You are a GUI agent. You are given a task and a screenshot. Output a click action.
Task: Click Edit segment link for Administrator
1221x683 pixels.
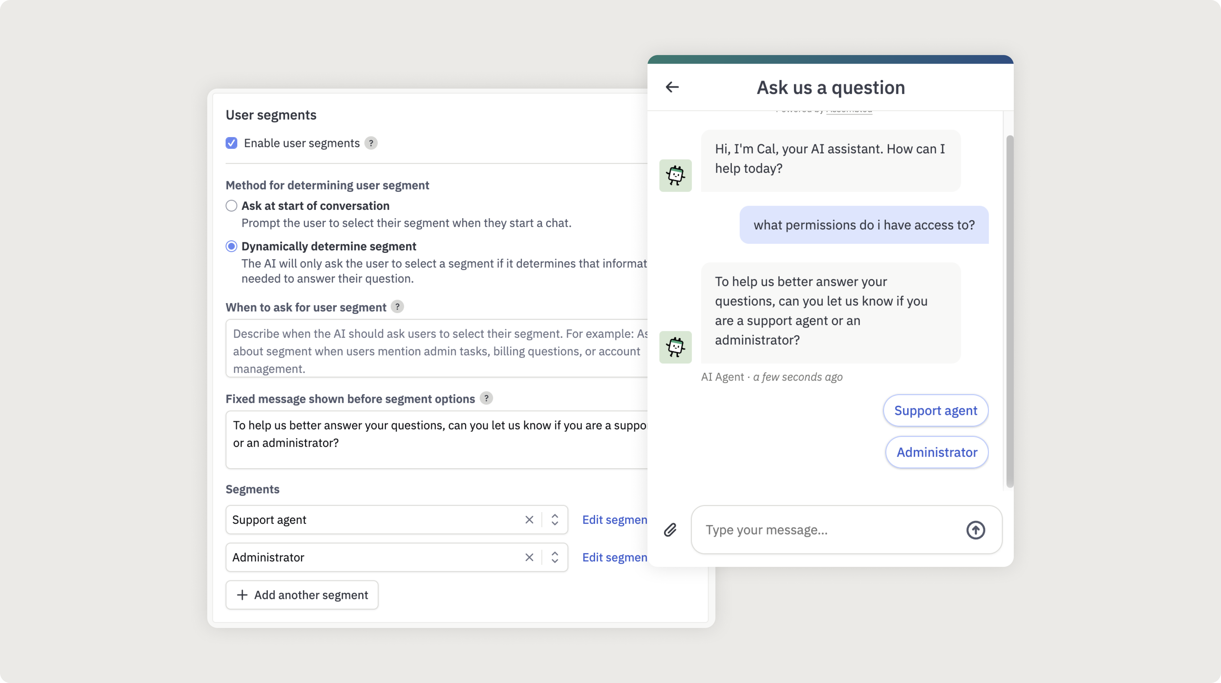click(615, 557)
